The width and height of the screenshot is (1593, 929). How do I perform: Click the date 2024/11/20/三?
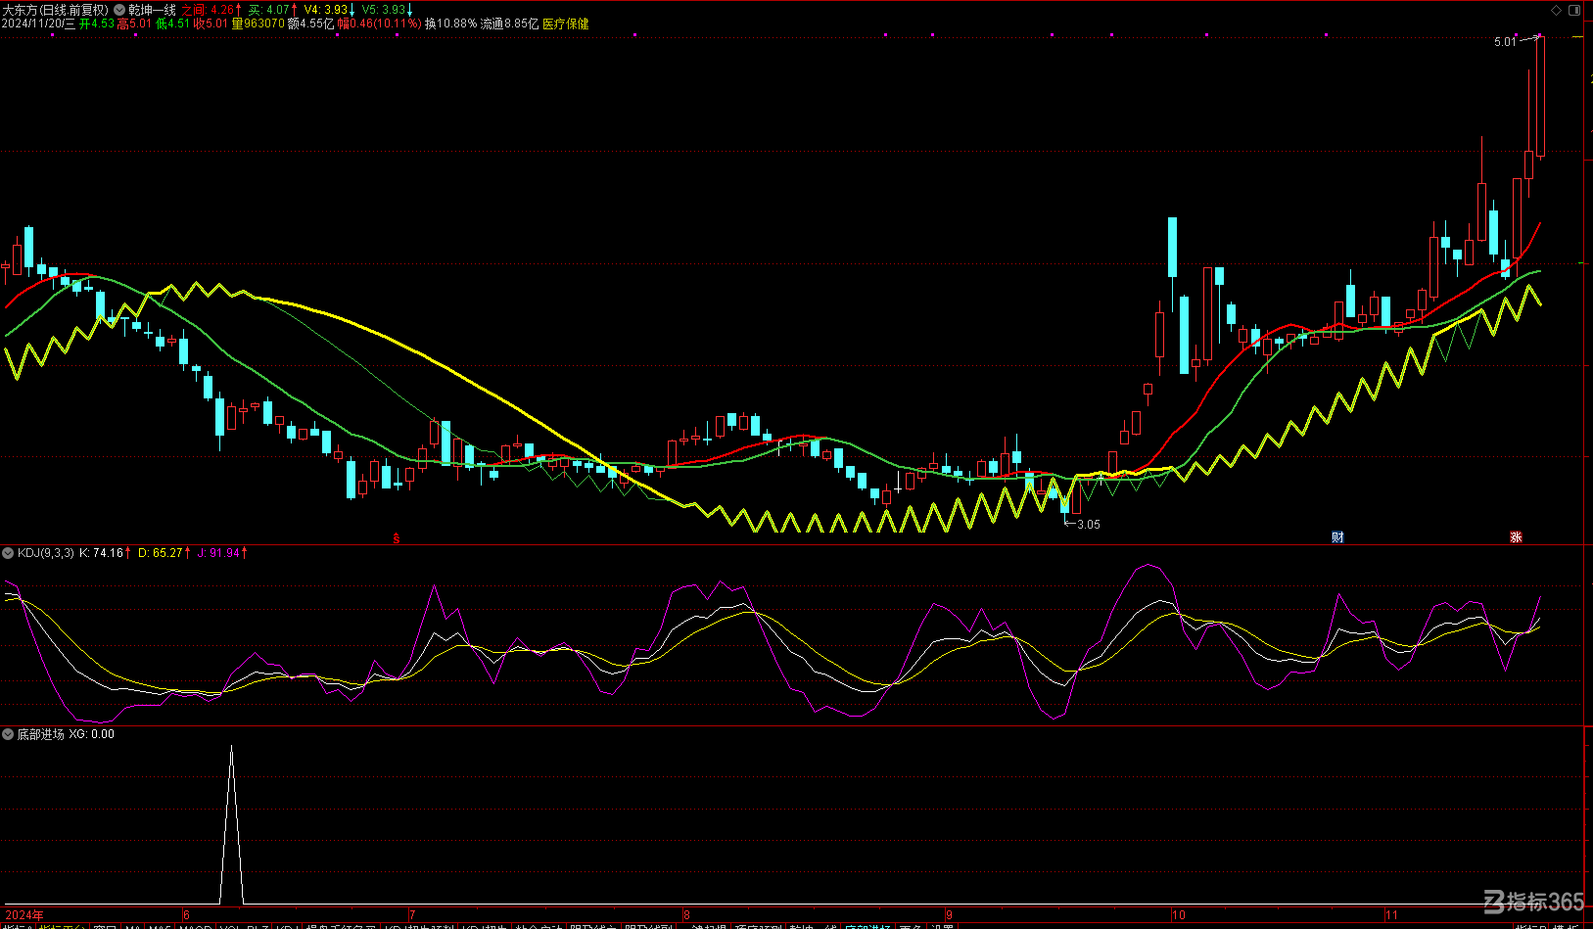[x=38, y=23]
